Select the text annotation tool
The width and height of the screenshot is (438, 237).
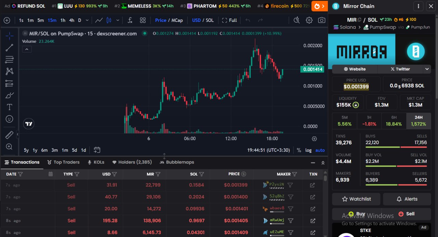pos(10,107)
